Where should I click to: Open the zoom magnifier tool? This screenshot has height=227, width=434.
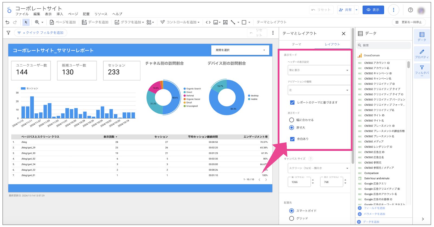point(37,22)
